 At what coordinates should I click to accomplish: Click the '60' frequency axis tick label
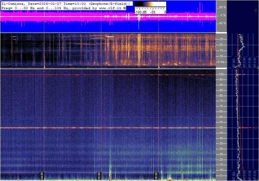click(221, 117)
